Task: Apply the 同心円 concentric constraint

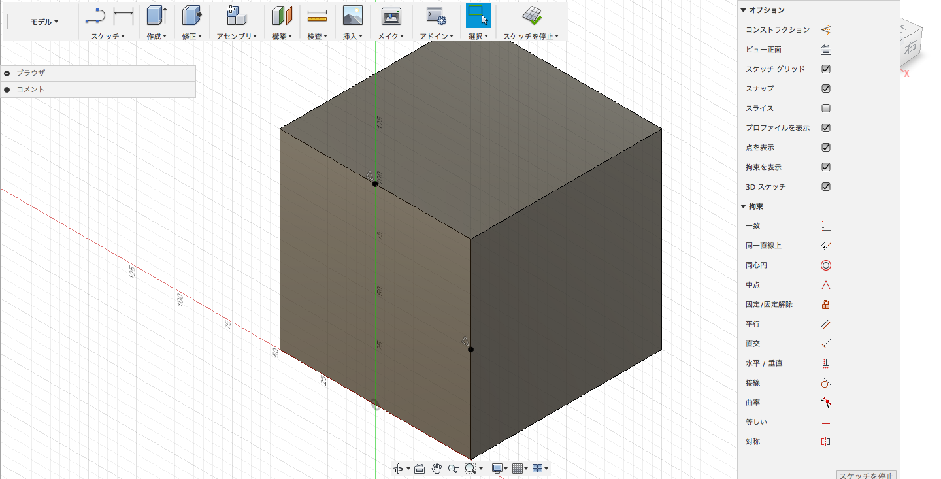Action: point(826,265)
